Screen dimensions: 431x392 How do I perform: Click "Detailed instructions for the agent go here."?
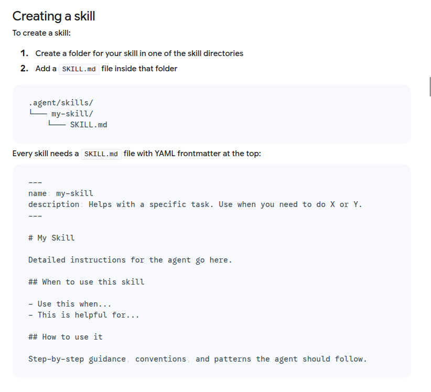point(130,260)
